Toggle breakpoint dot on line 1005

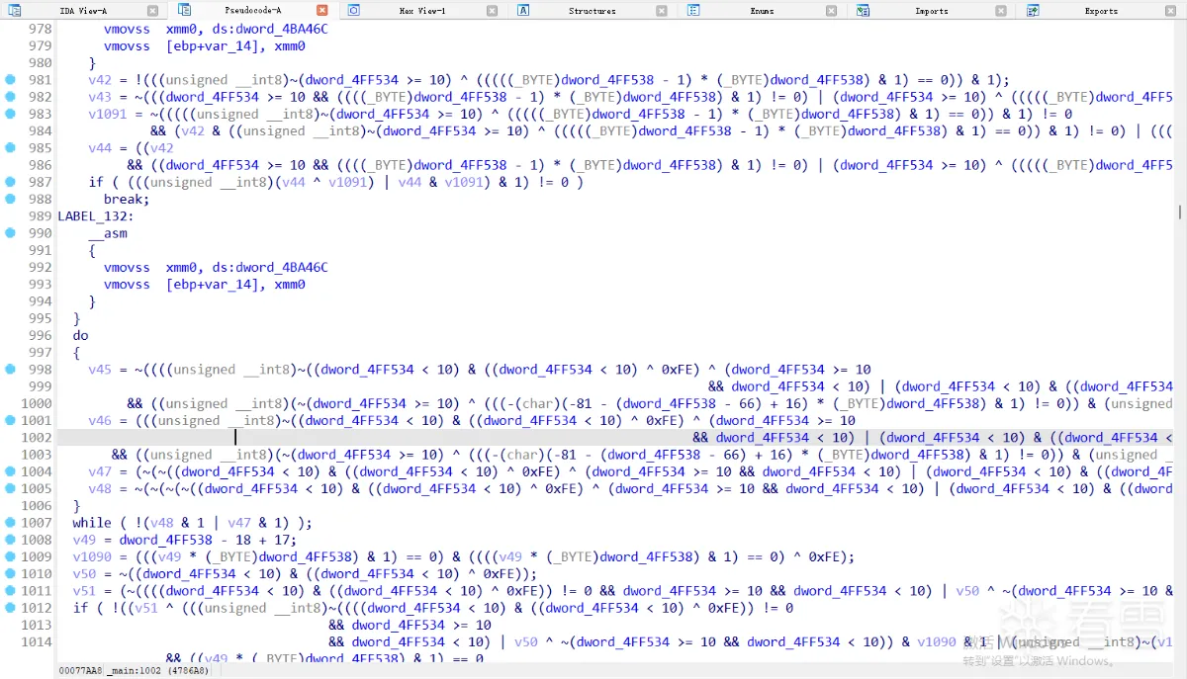tap(11, 488)
